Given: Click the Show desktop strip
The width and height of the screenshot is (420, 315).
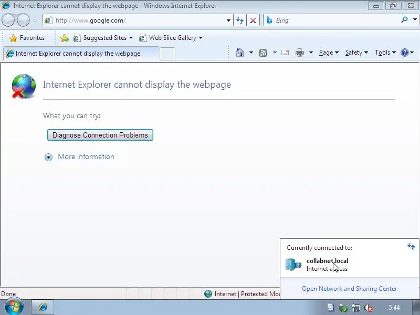Looking at the screenshot, I should tap(416, 307).
